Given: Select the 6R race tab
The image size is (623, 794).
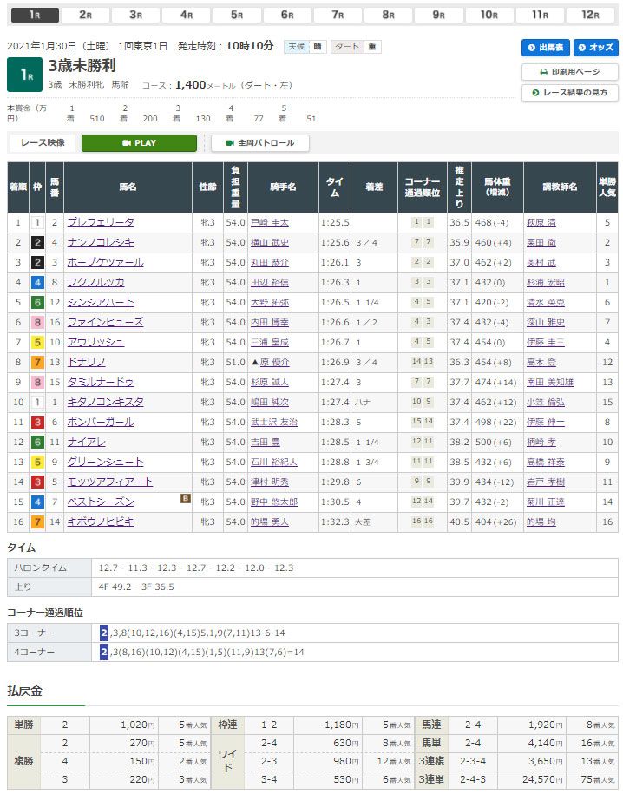Looking at the screenshot, I should pos(286,15).
